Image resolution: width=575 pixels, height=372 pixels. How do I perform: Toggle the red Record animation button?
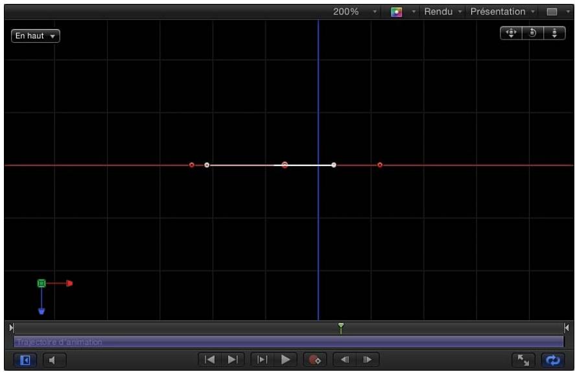[314, 360]
